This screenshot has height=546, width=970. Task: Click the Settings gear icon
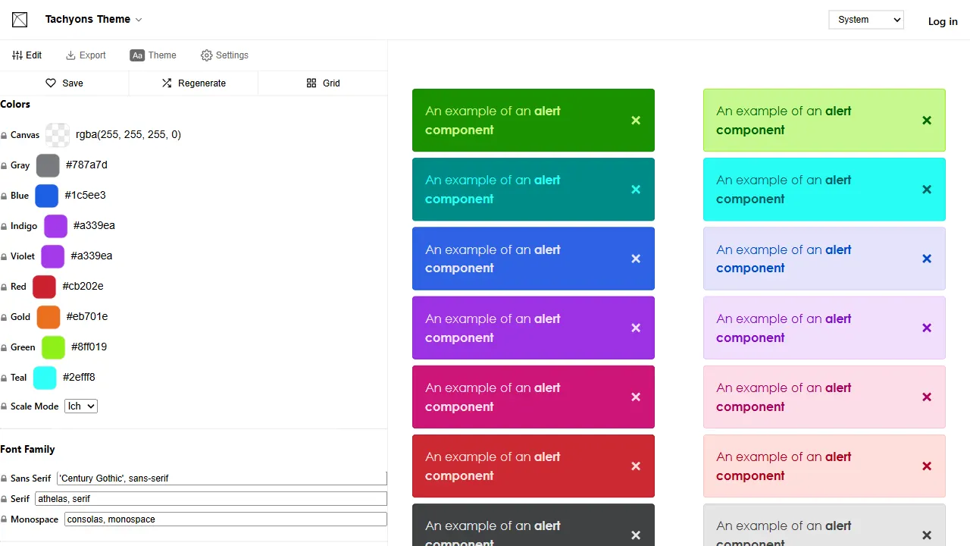click(206, 55)
